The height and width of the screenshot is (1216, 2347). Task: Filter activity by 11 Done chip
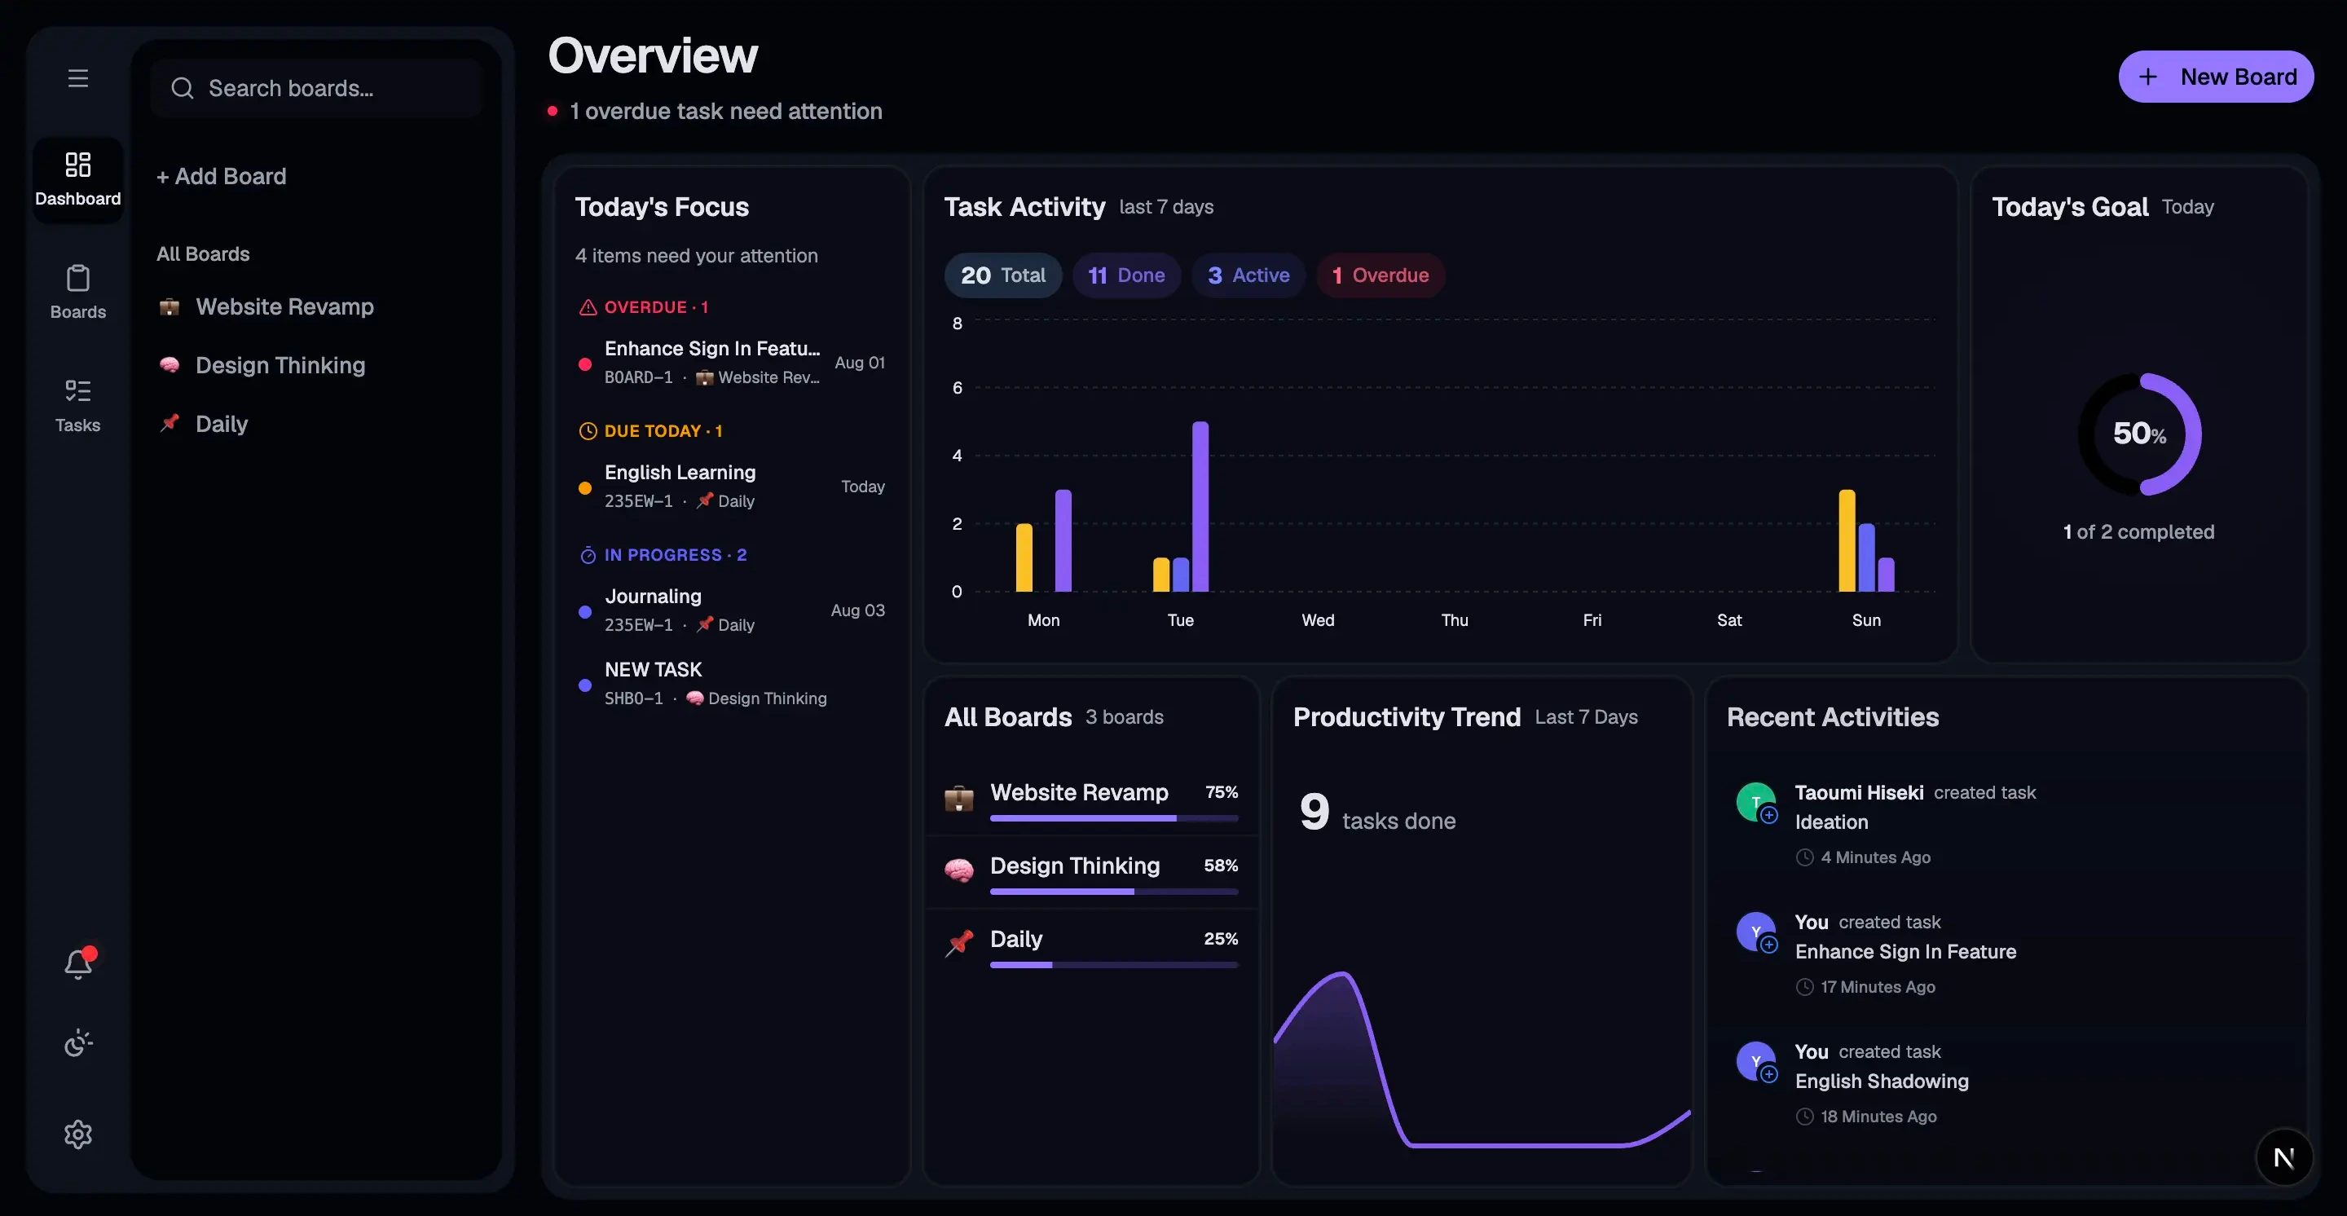(1126, 275)
